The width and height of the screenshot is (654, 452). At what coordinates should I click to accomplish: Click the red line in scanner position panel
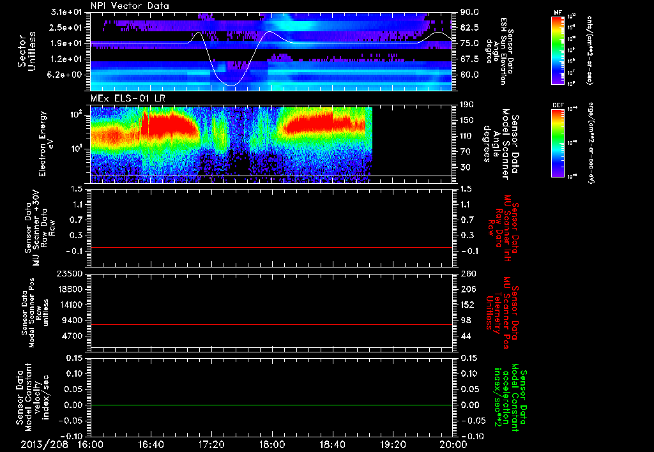point(271,324)
